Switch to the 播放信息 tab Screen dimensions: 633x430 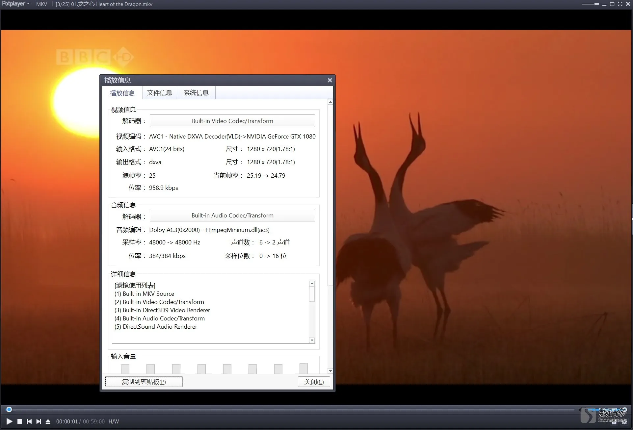(122, 93)
